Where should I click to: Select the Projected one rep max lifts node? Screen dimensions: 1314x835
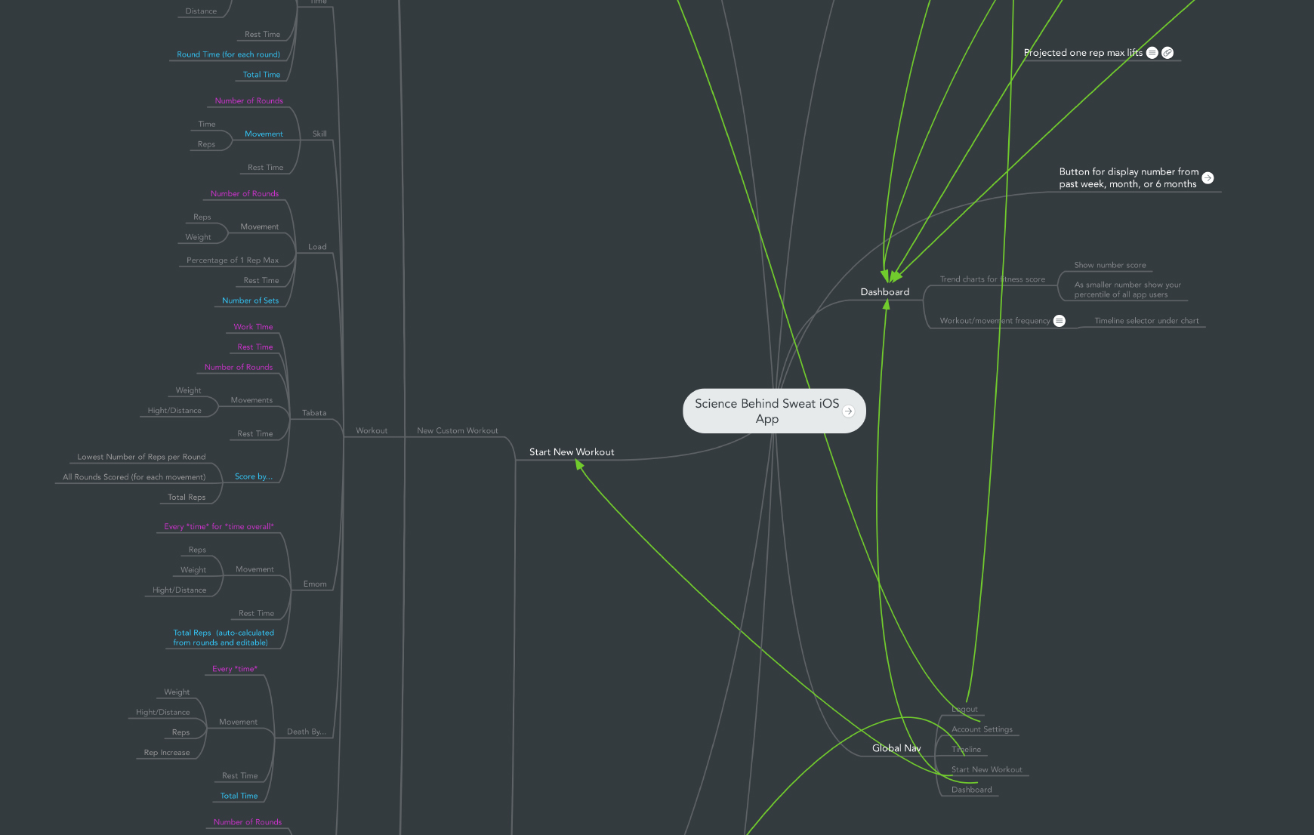pos(1083,53)
